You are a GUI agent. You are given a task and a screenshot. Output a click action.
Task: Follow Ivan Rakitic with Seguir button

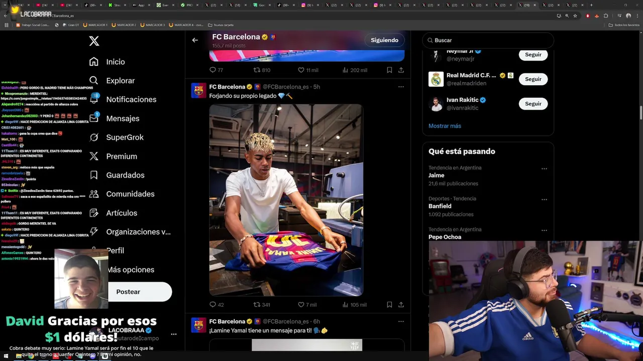(533, 104)
